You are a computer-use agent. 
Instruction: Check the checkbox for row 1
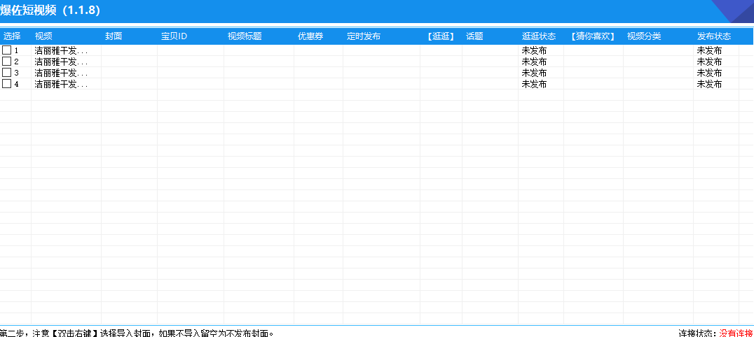coord(7,50)
